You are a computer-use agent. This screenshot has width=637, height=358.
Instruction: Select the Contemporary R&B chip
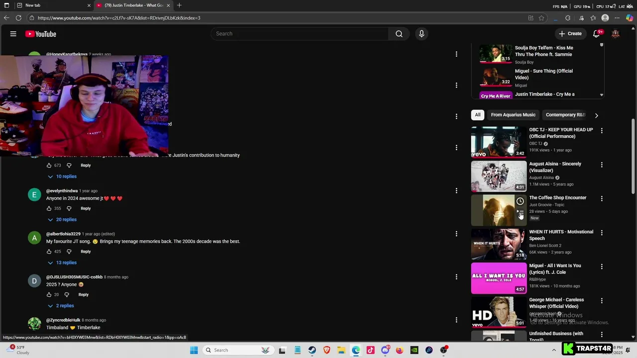tap(565, 115)
